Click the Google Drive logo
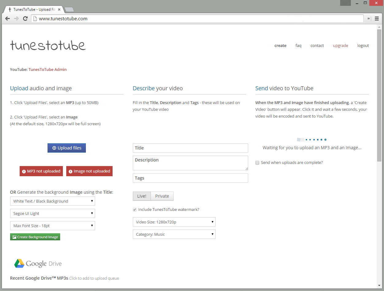This screenshot has width=384, height=291. pos(38,263)
